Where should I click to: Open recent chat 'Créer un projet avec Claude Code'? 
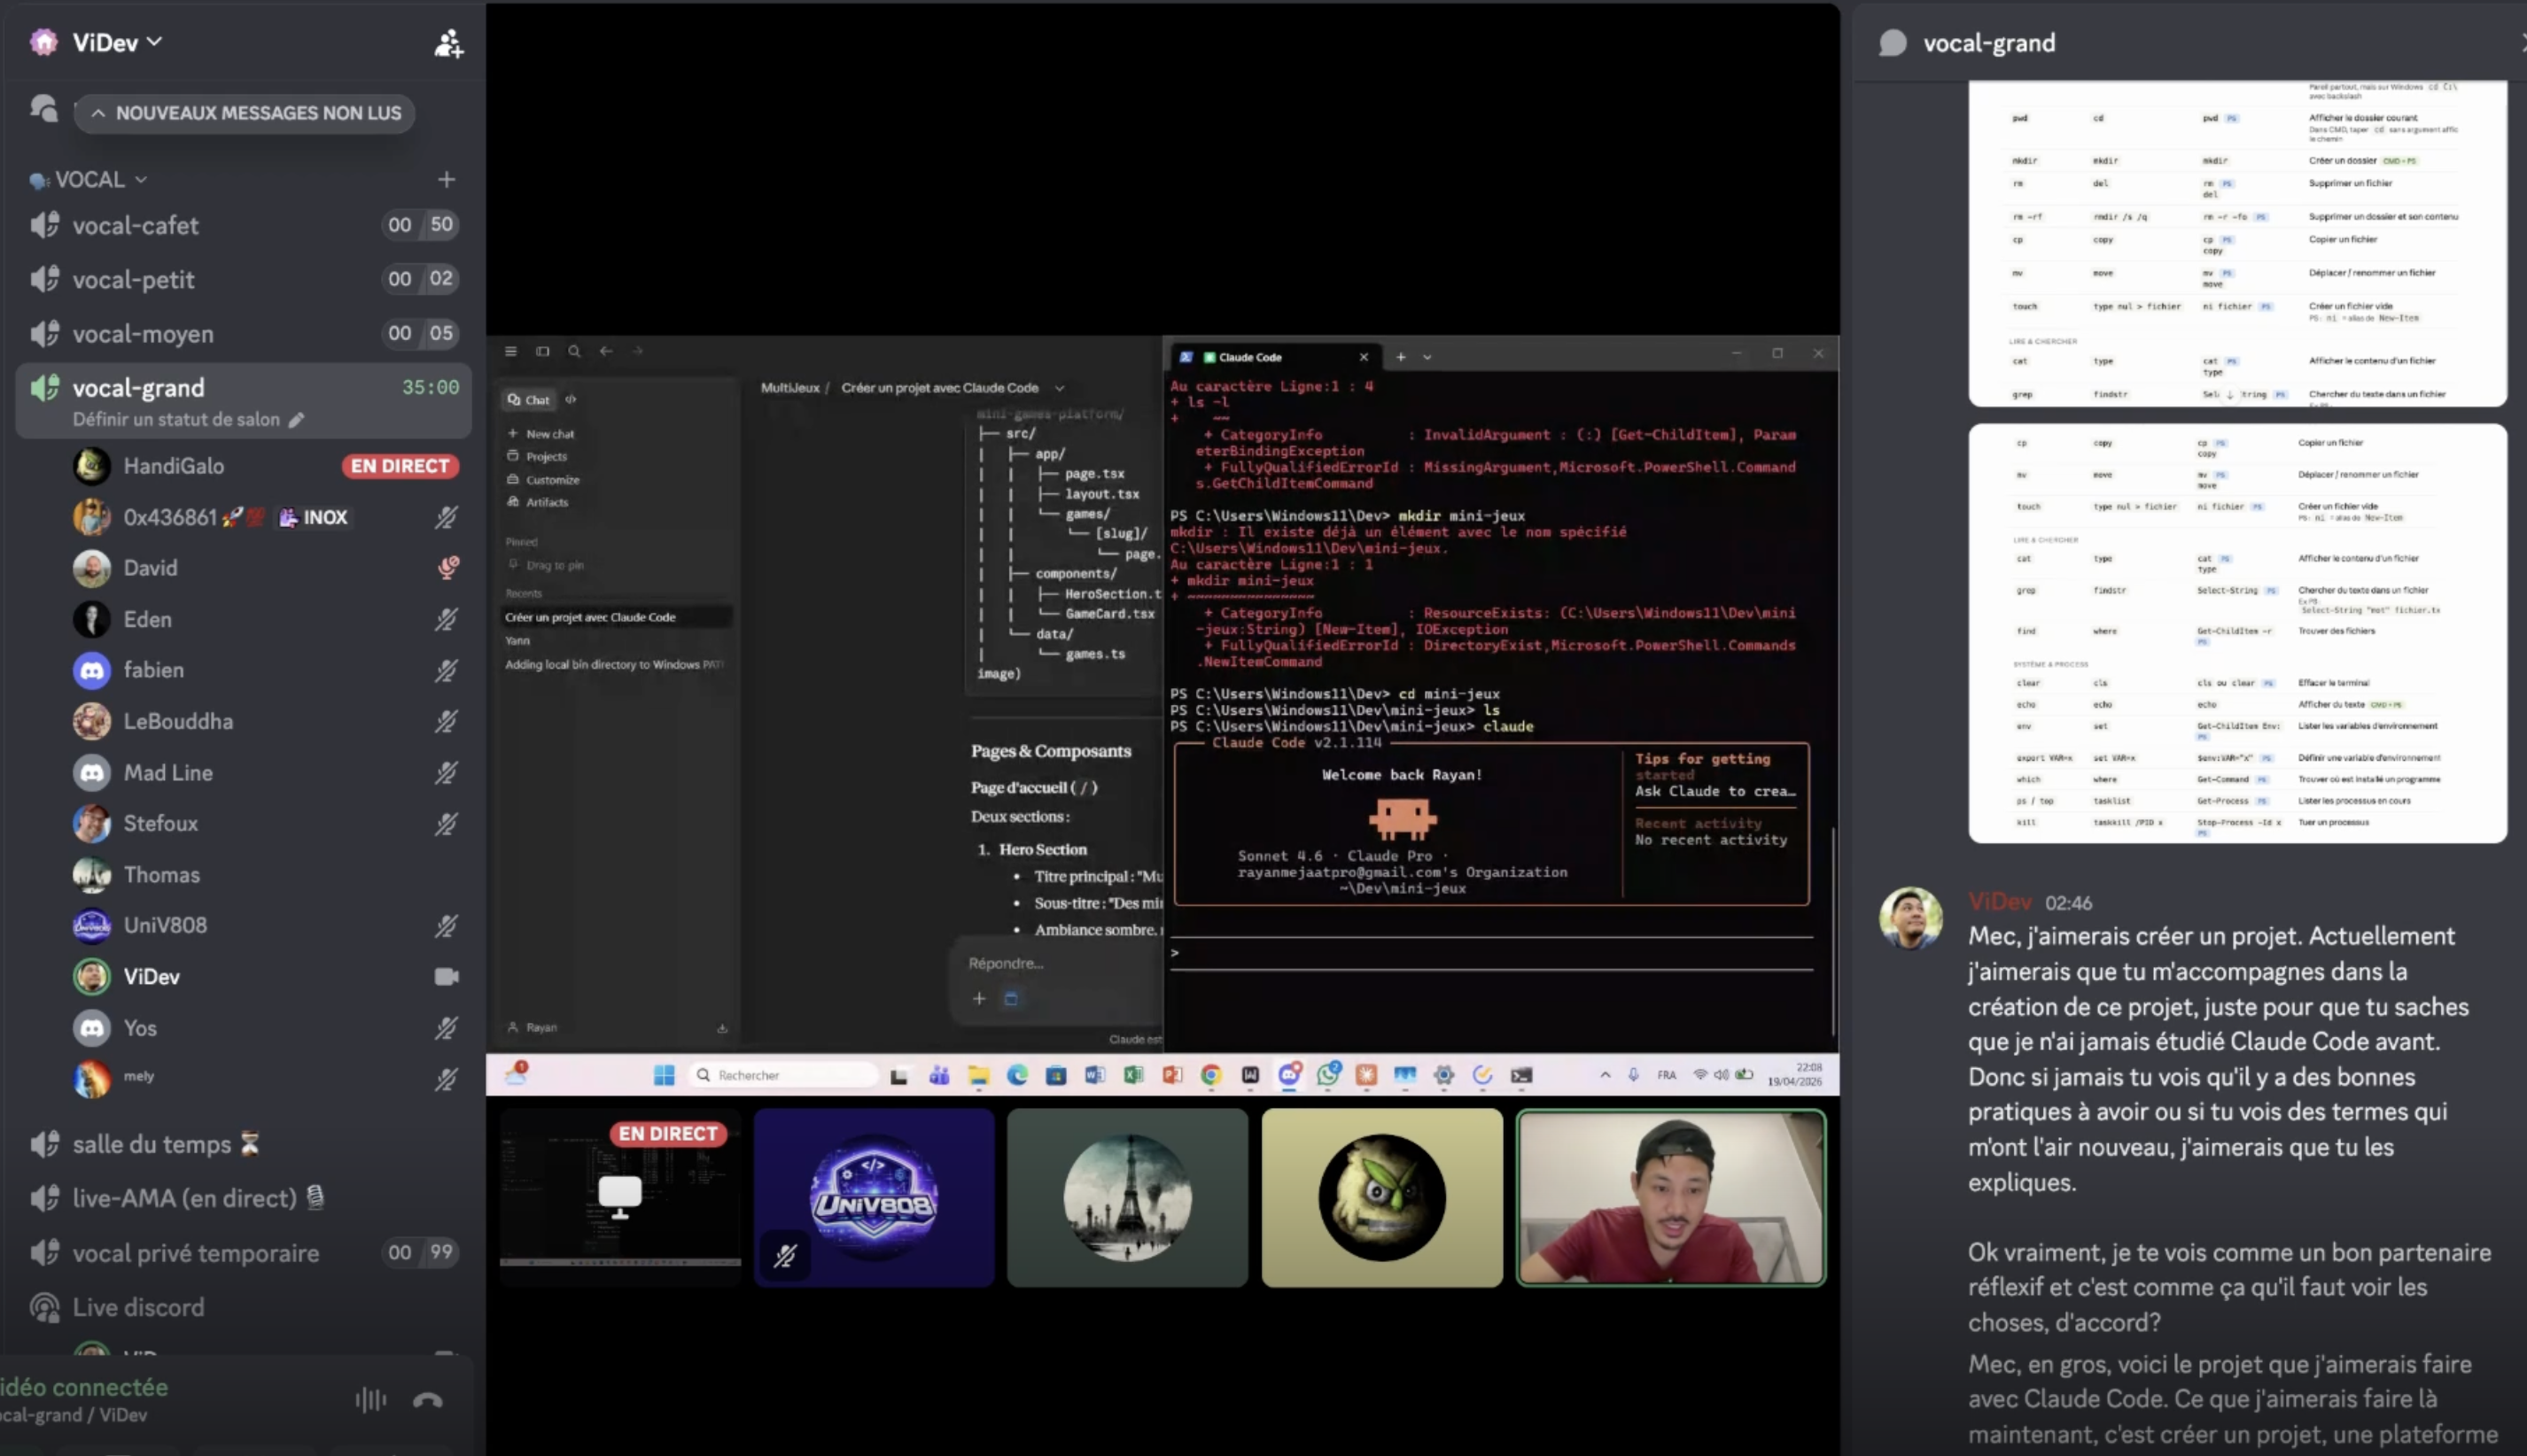click(616, 617)
